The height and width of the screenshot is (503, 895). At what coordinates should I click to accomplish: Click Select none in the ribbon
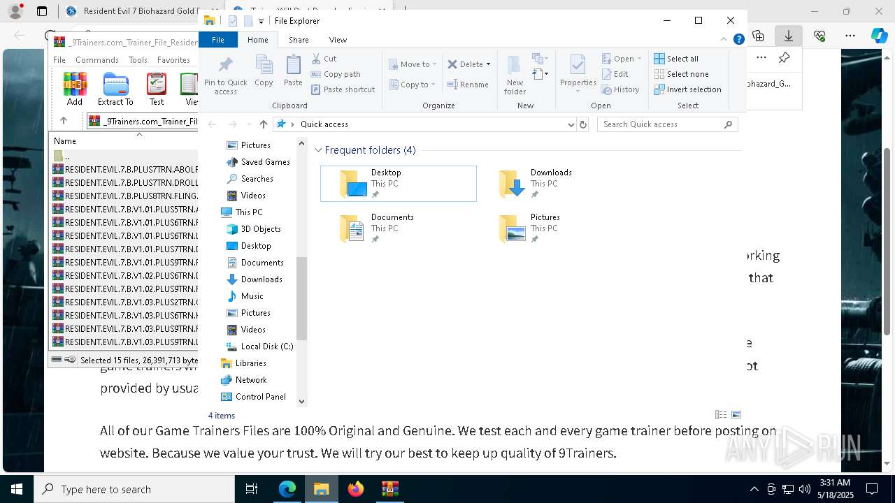[x=681, y=74]
